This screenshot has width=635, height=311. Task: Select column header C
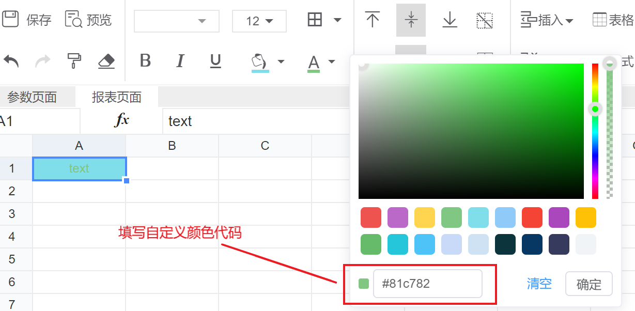point(265,146)
